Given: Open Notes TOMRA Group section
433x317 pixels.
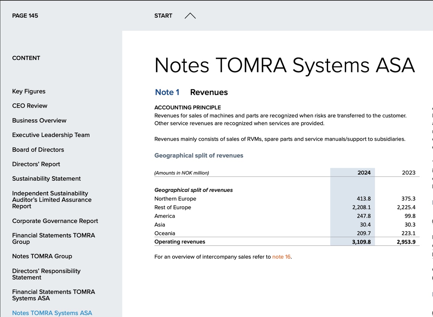Looking at the screenshot, I should point(42,256).
